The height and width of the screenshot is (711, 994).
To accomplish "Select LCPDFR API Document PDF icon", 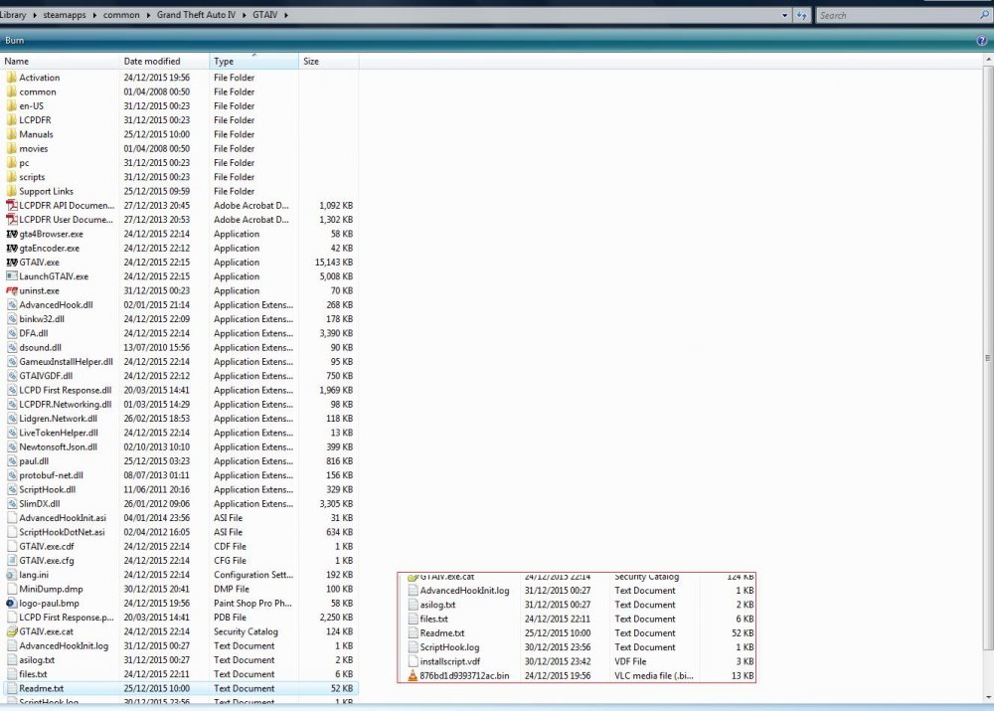I will pyautogui.click(x=11, y=206).
